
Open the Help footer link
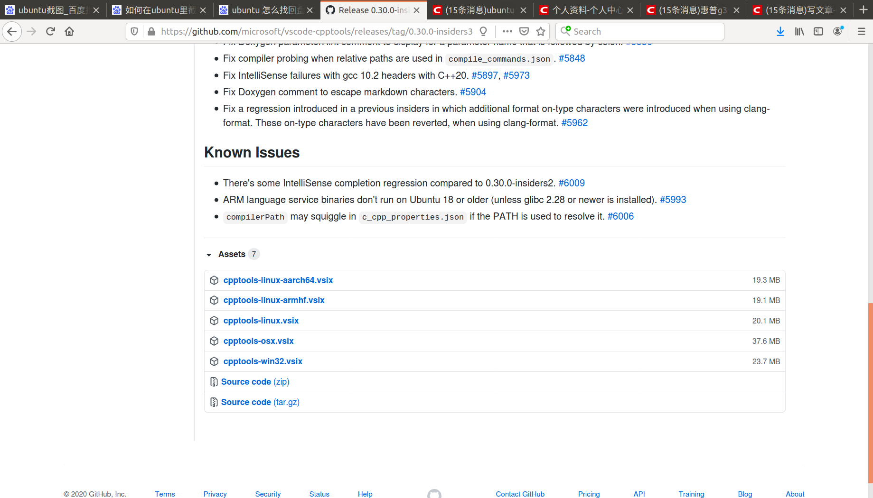(x=365, y=494)
